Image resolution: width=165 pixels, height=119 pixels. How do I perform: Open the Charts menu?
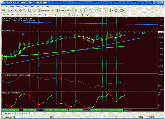pos(25,6)
